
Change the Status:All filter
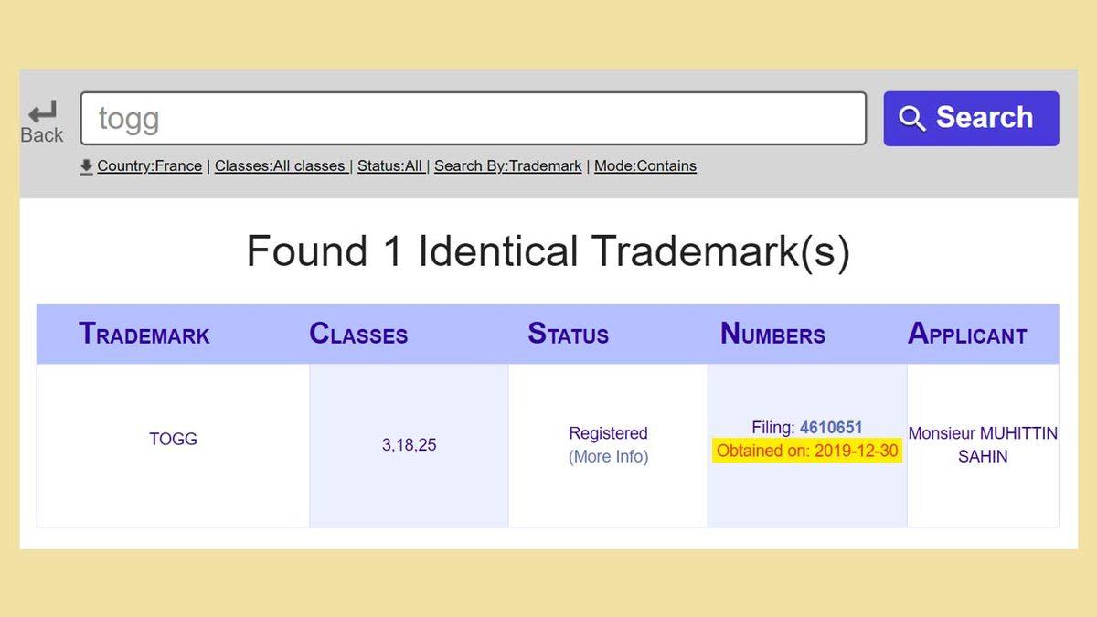click(390, 166)
